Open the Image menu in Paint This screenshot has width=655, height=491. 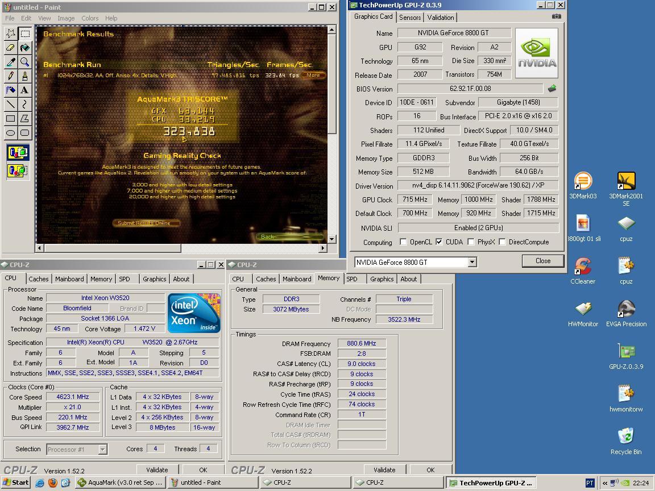click(x=66, y=18)
